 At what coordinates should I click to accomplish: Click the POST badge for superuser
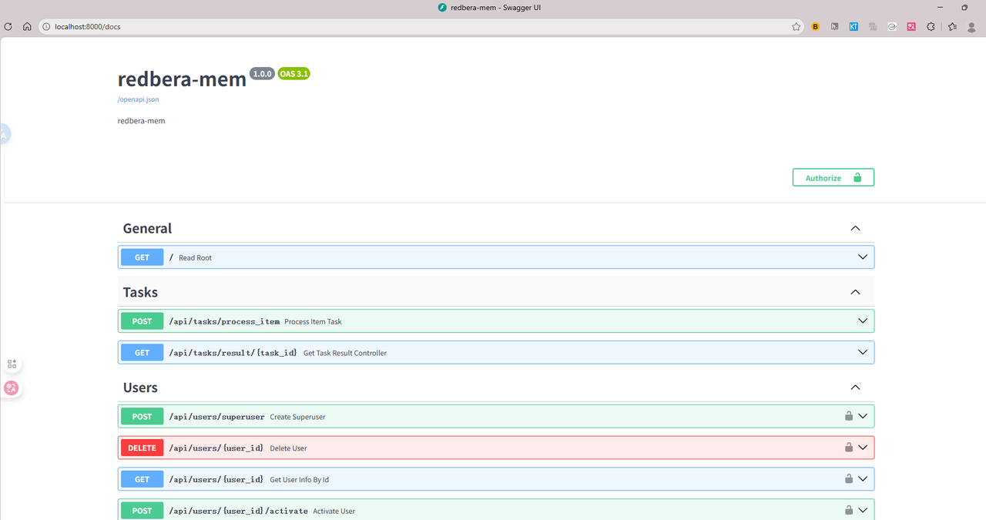coord(143,416)
